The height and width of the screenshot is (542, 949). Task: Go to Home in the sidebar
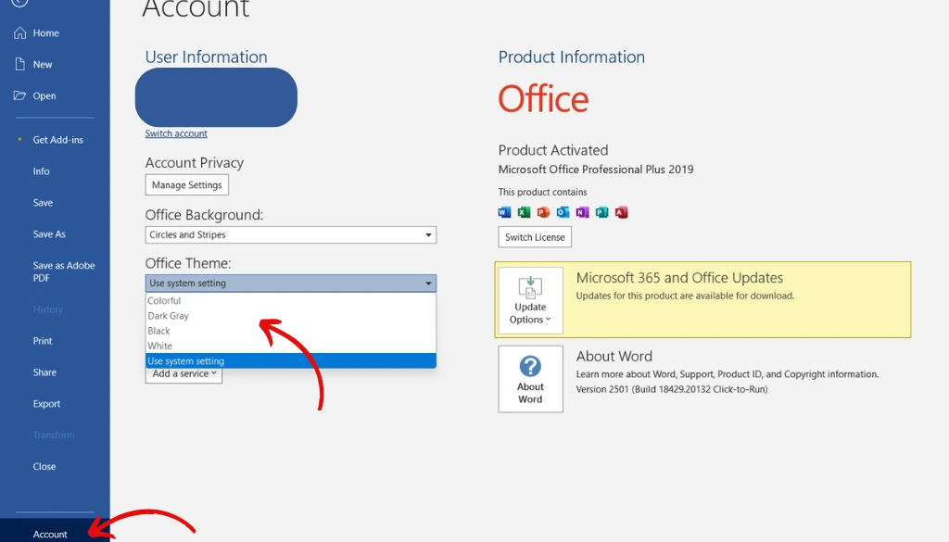click(46, 33)
